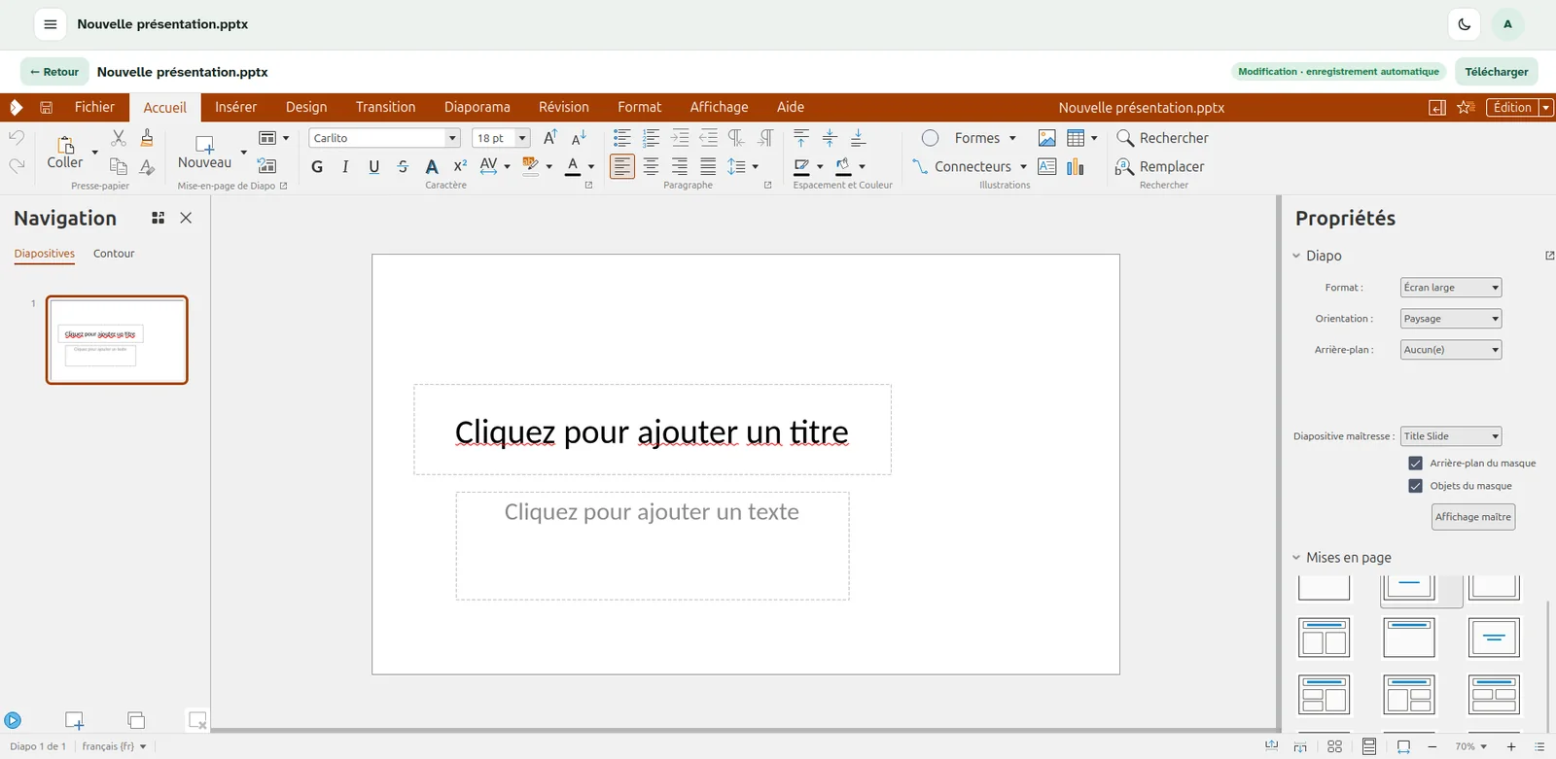Open the Carlito font name dropdown

click(x=452, y=138)
